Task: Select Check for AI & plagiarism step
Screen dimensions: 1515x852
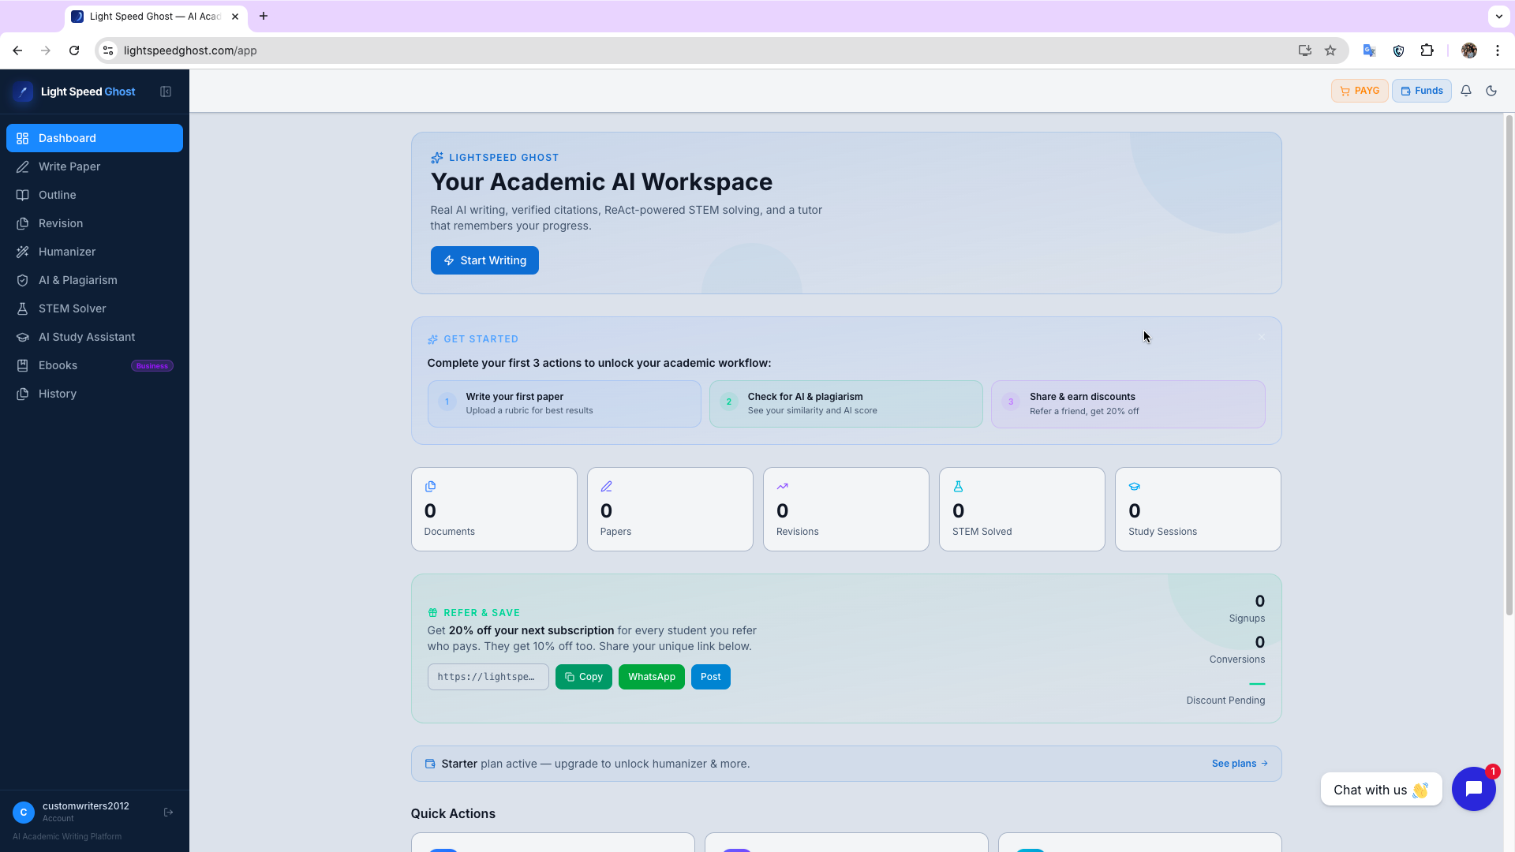Action: coord(846,404)
